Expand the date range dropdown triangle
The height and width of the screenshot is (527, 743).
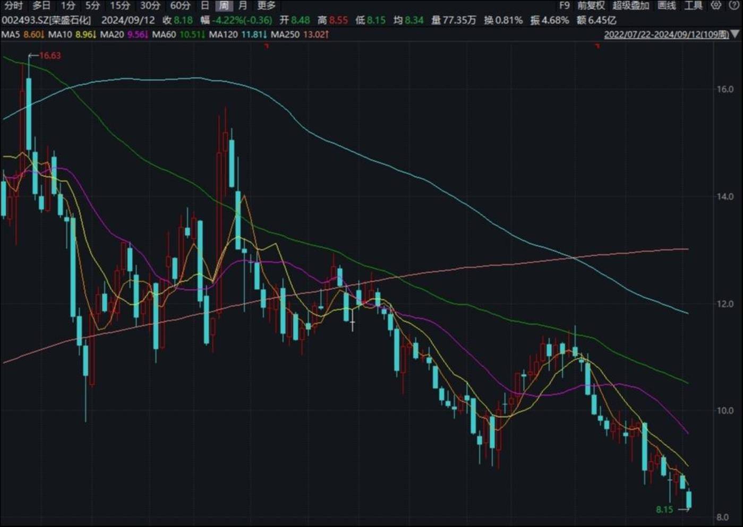click(x=736, y=34)
